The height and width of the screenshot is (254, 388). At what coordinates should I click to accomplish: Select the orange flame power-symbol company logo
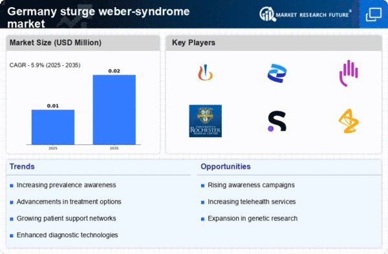(206, 73)
